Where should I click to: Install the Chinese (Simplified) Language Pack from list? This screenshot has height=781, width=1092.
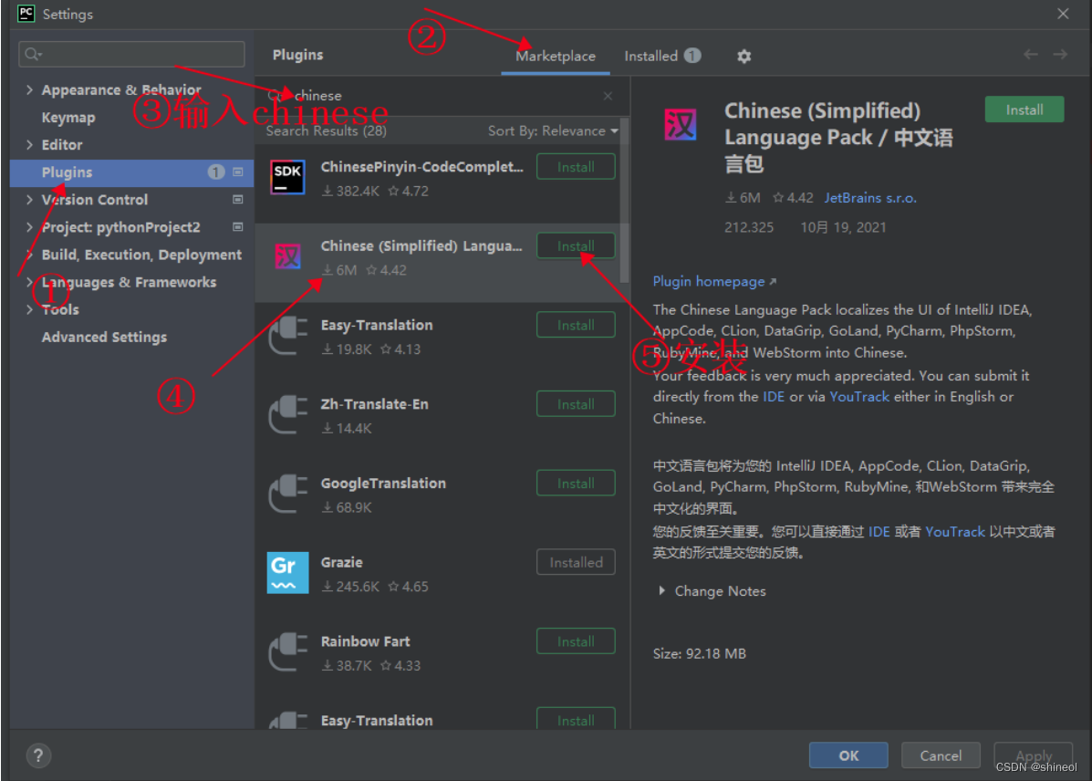(x=576, y=245)
